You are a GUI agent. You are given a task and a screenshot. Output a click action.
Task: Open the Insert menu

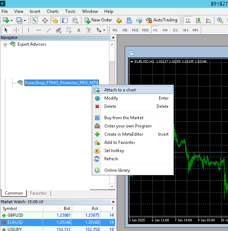35,11
